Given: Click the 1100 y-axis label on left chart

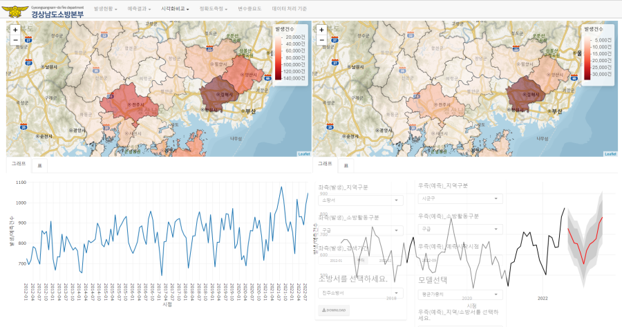Looking at the screenshot, I should coord(21,183).
